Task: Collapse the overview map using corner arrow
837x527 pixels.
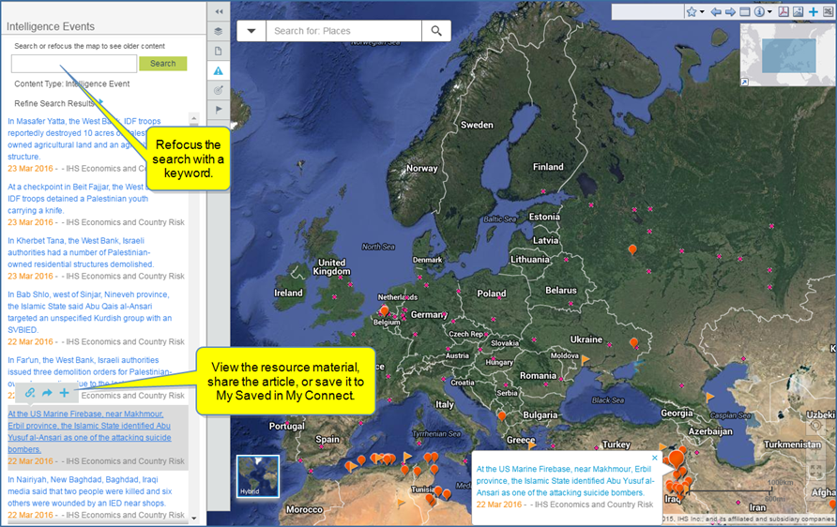Action: point(745,82)
